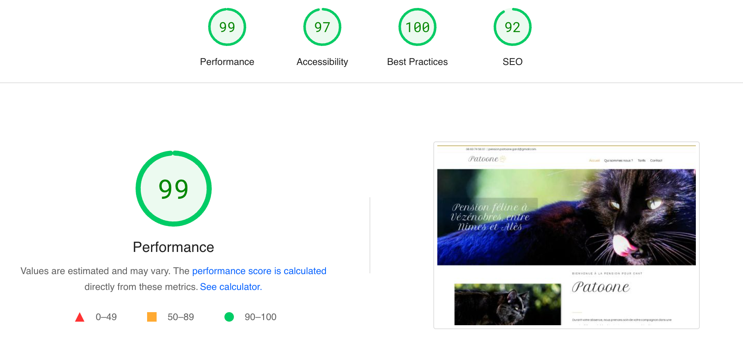This screenshot has height=347, width=743.
Task: Click the large Performance 99 gauge
Action: (x=174, y=189)
